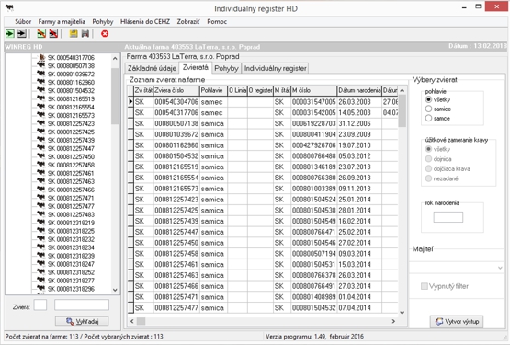
Task: Click the animal tree vertical scrollbar thumb
Action: click(115, 96)
